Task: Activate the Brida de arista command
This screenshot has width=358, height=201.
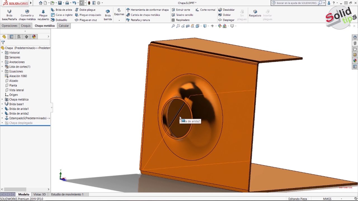Action: click(x=62, y=10)
